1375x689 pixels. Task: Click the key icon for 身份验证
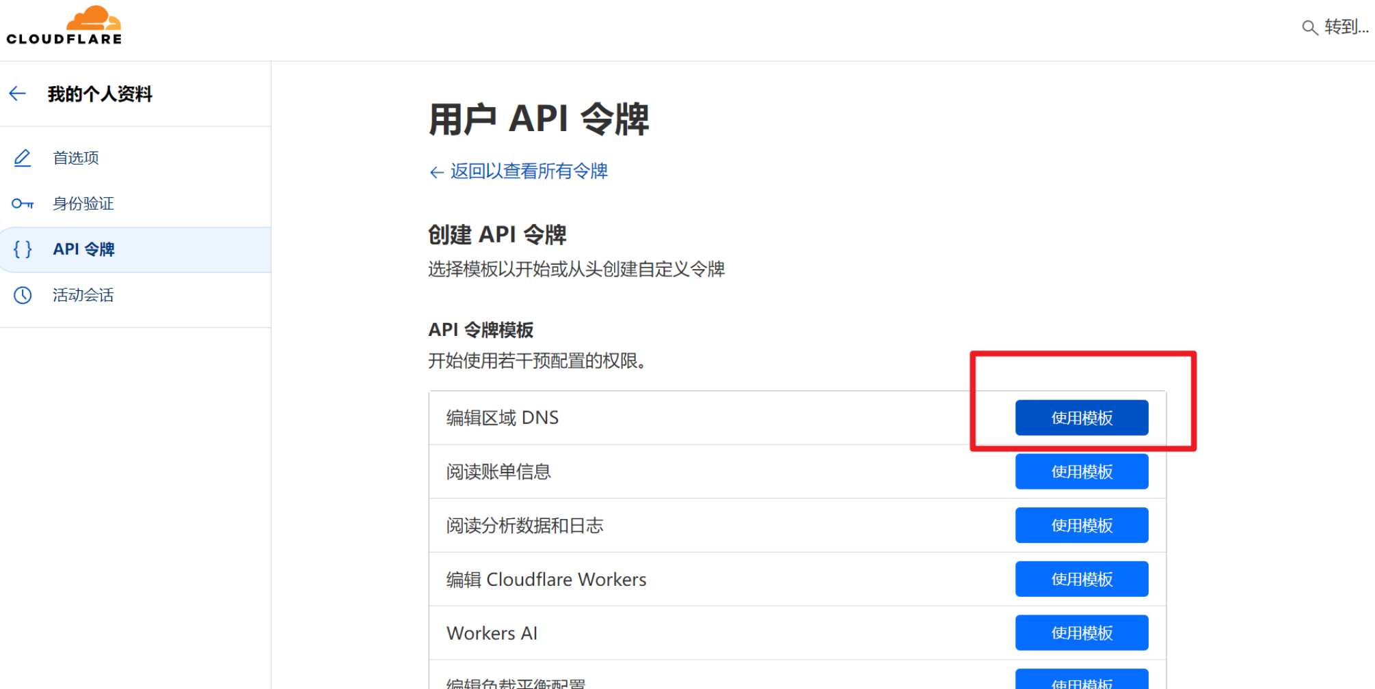point(23,203)
